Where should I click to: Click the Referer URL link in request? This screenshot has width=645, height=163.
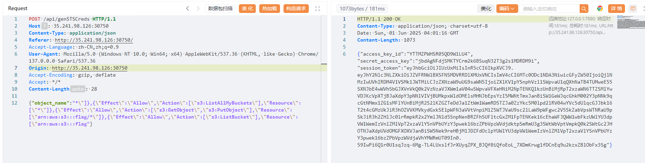tap(94, 40)
